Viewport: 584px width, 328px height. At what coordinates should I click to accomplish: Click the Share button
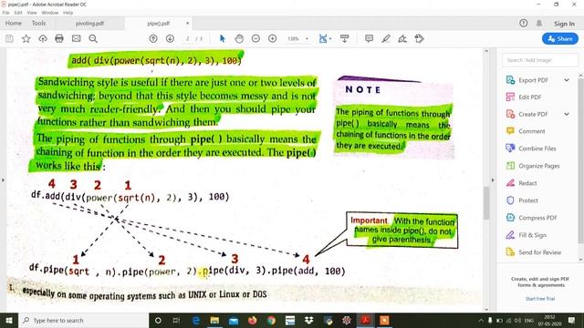(x=560, y=38)
